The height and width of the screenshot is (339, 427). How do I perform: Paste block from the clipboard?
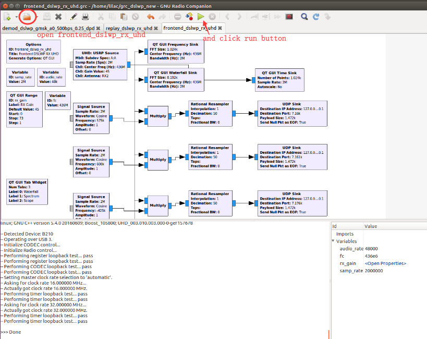(124, 17)
